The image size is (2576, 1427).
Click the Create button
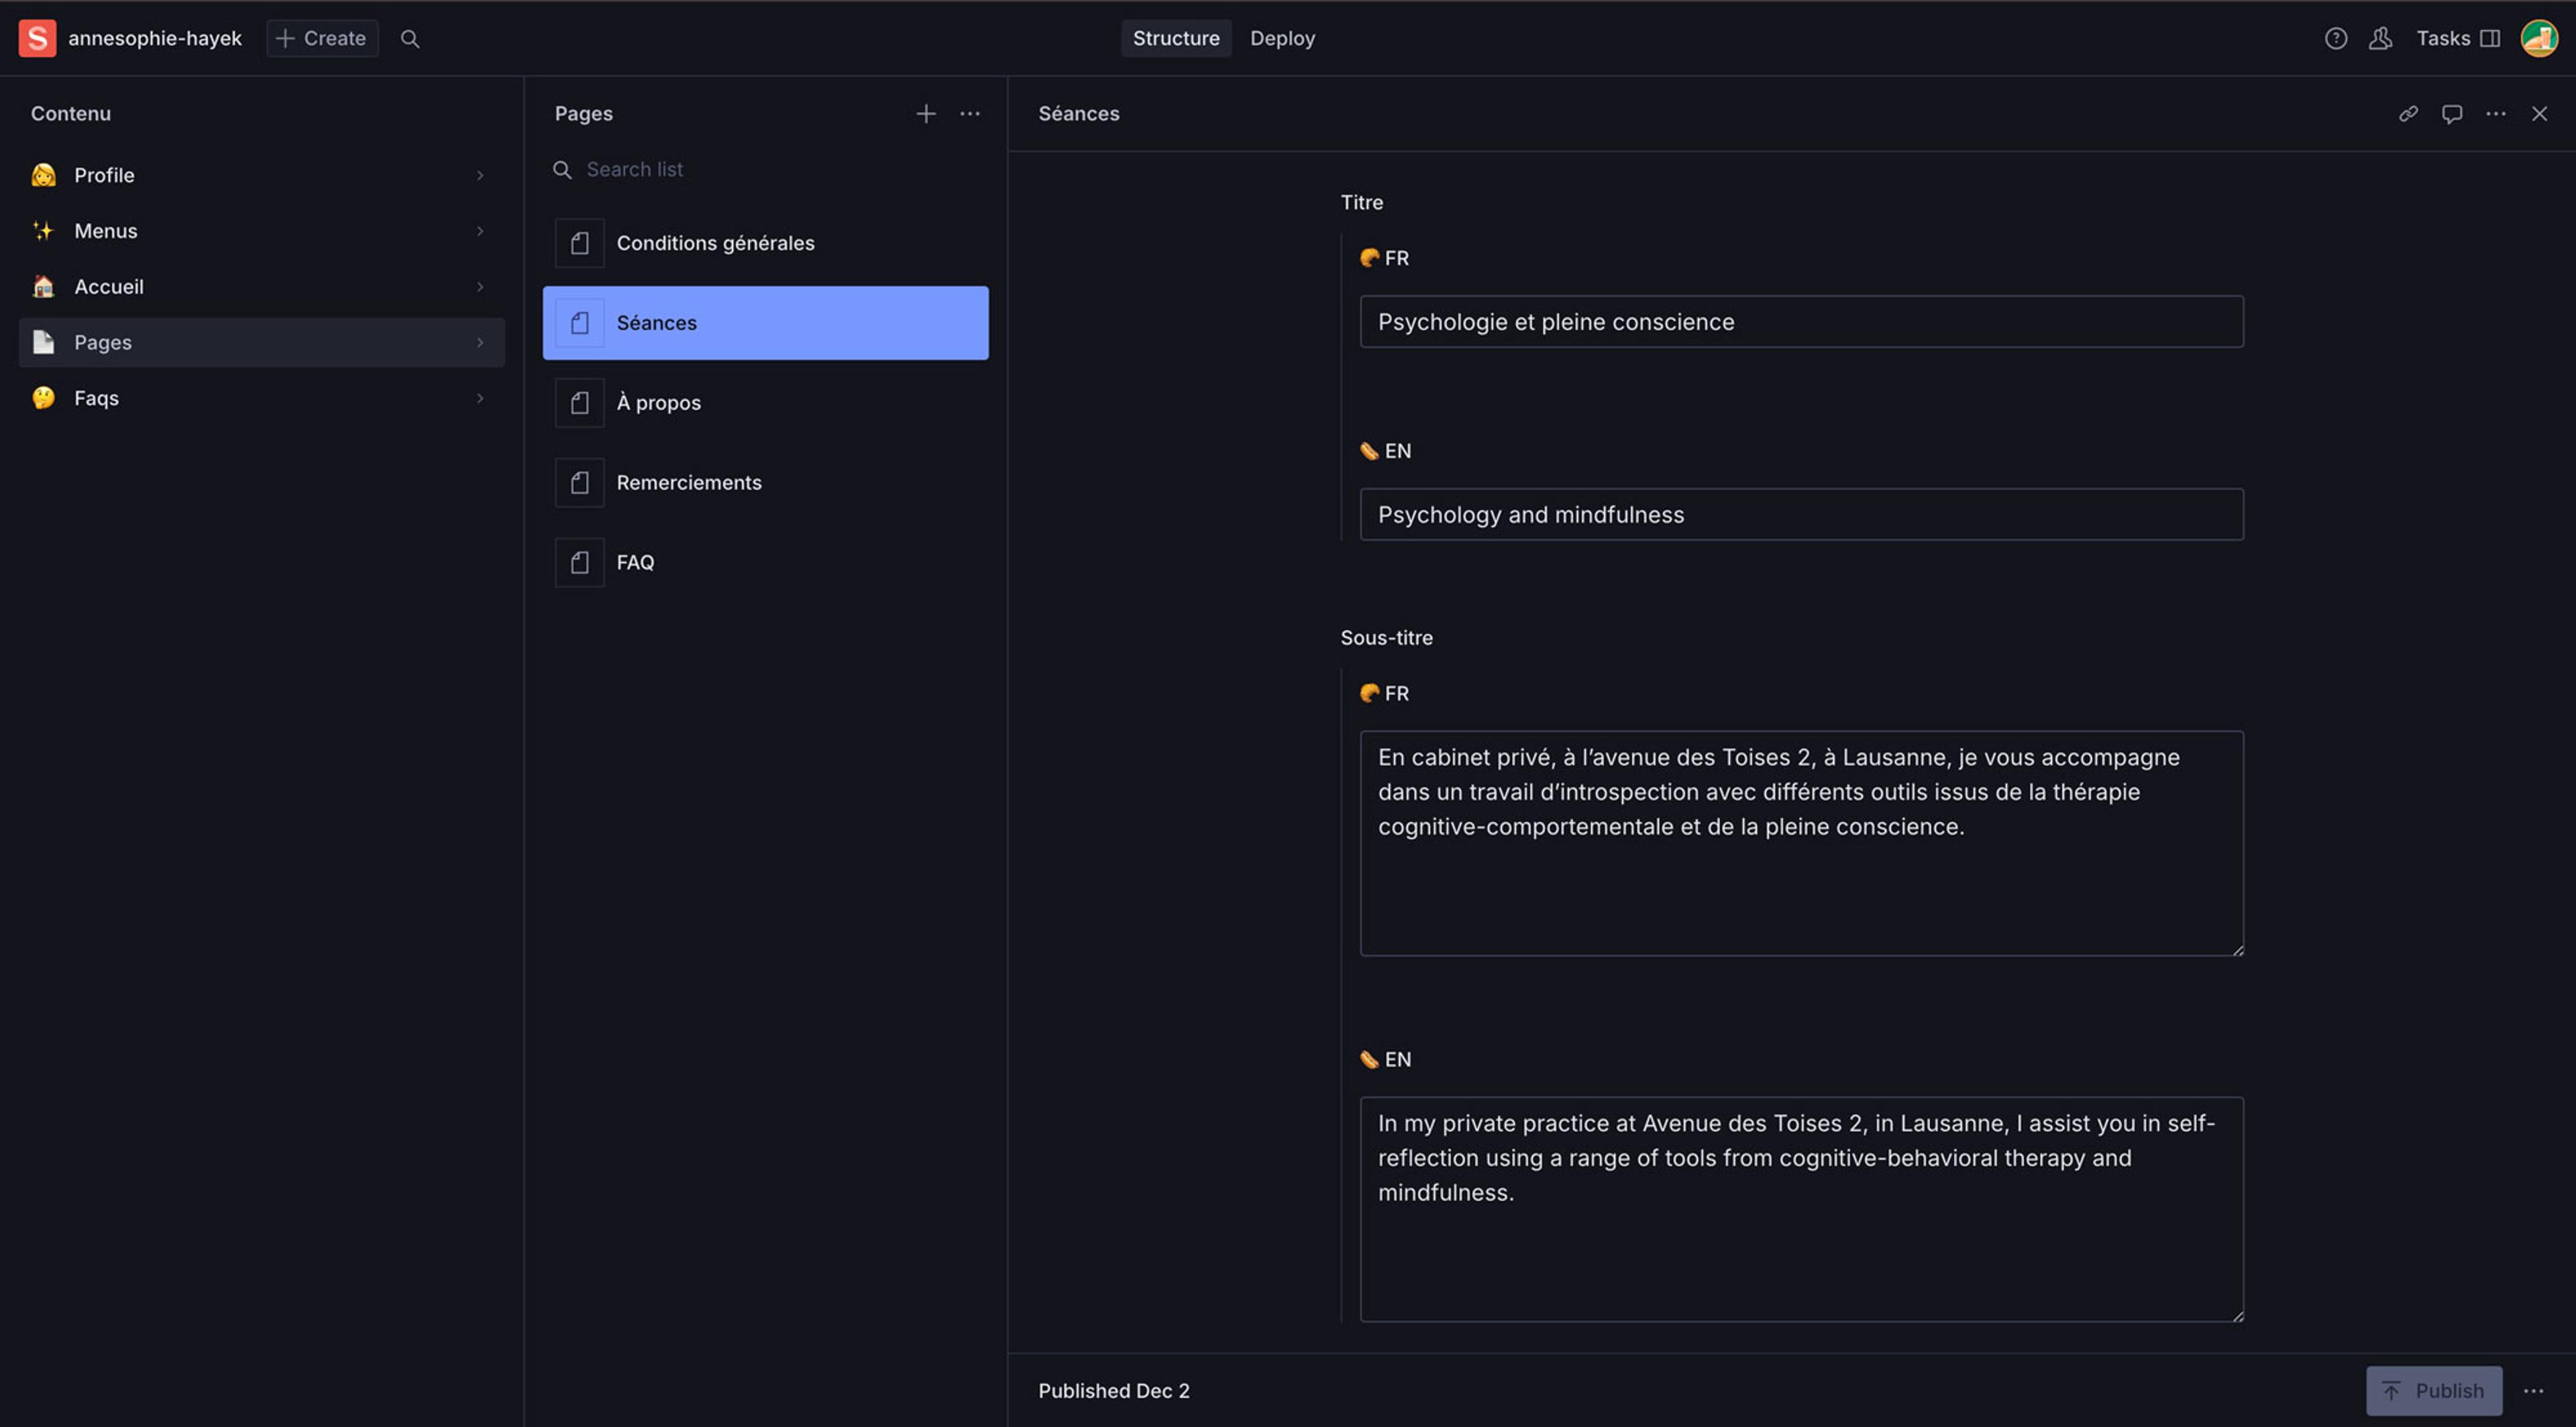tap(321, 38)
